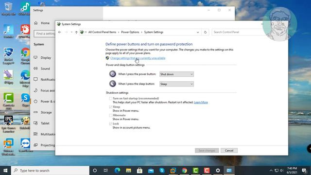Click the Save changes button
The height and width of the screenshot is (175, 311).
[207, 150]
